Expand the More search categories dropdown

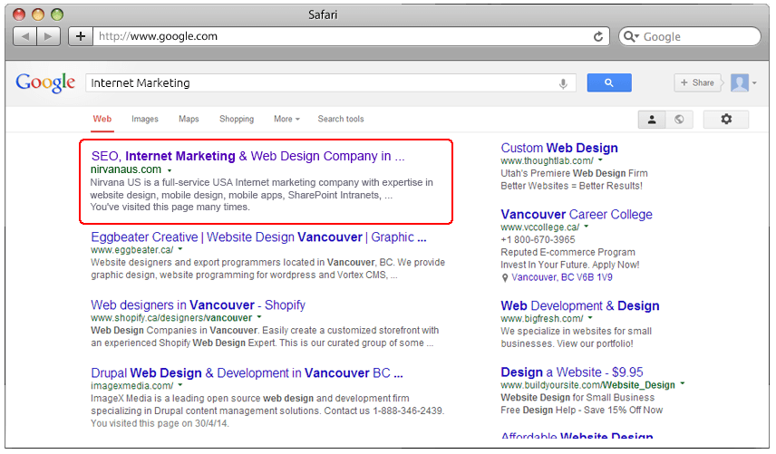286,119
